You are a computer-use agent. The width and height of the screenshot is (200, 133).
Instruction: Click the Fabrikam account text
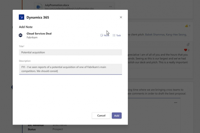(x=32, y=38)
